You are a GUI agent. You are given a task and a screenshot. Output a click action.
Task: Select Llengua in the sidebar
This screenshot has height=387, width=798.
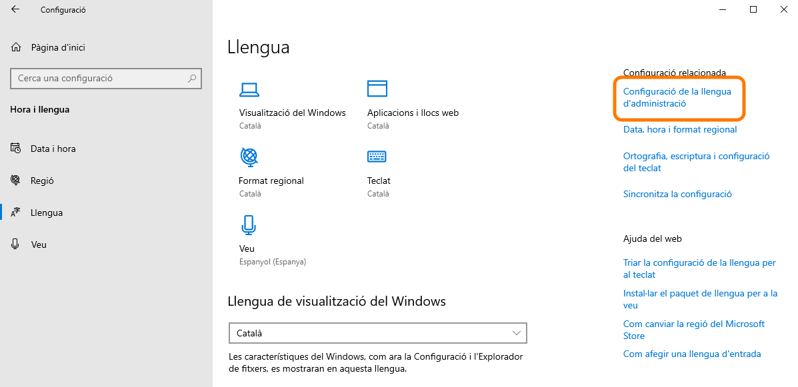47,212
